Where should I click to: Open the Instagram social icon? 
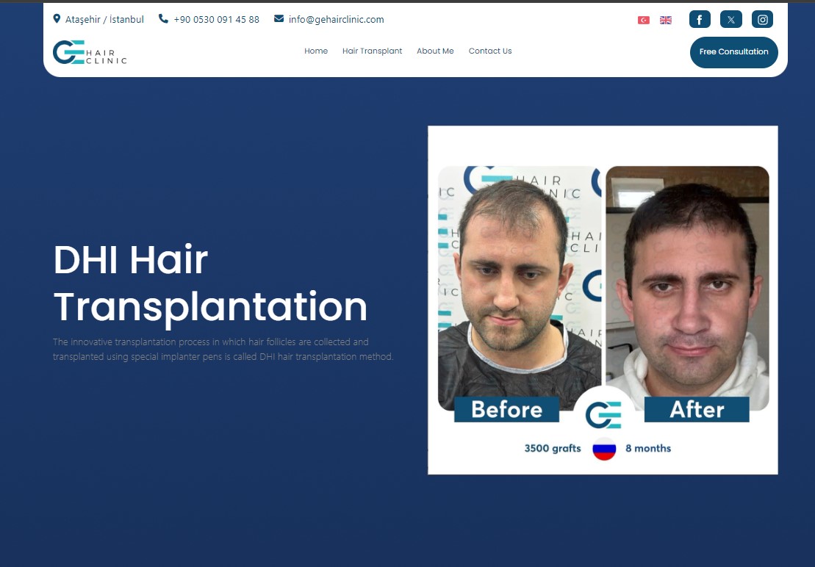(762, 20)
